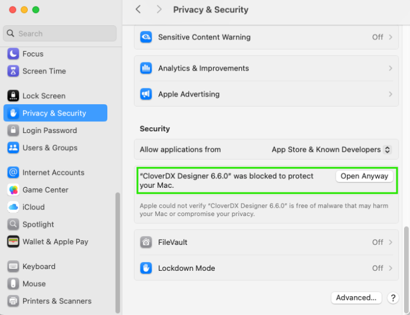Click the Analytics & Improvements chart icon
The width and height of the screenshot is (410, 315).
tap(146, 68)
